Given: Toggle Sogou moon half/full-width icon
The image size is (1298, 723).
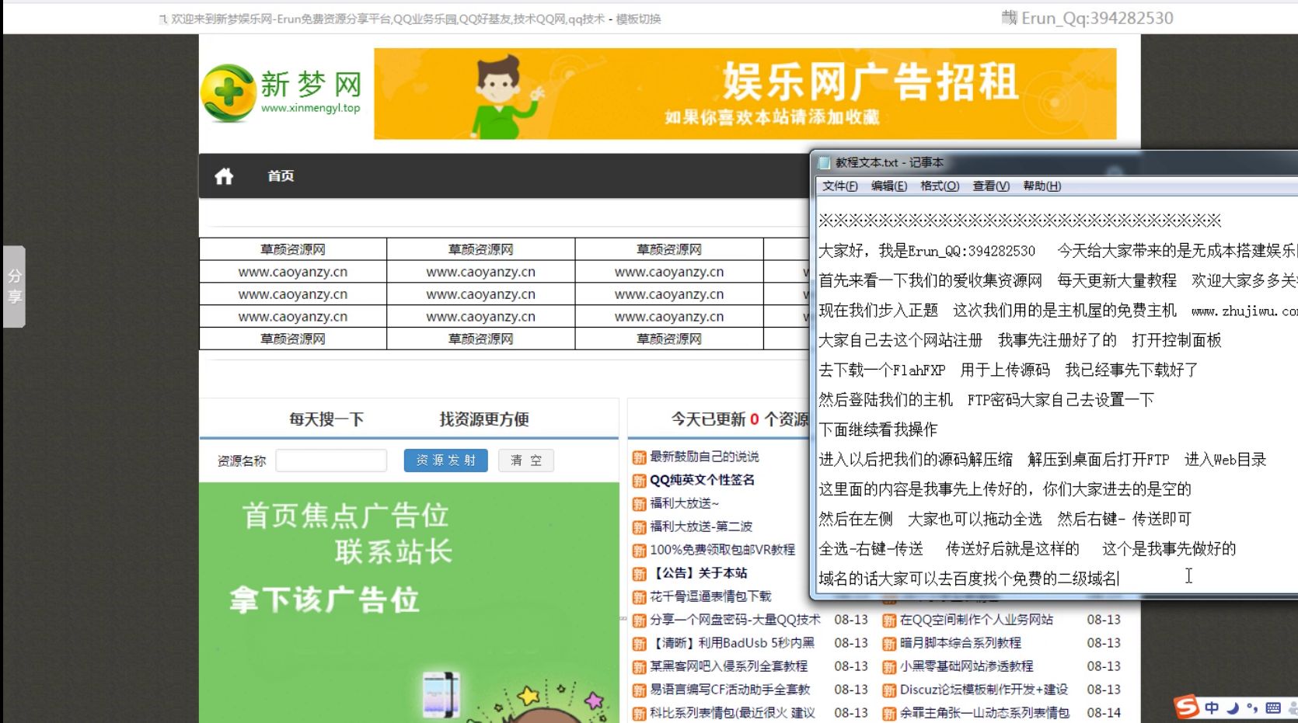Looking at the screenshot, I should (x=1233, y=707).
